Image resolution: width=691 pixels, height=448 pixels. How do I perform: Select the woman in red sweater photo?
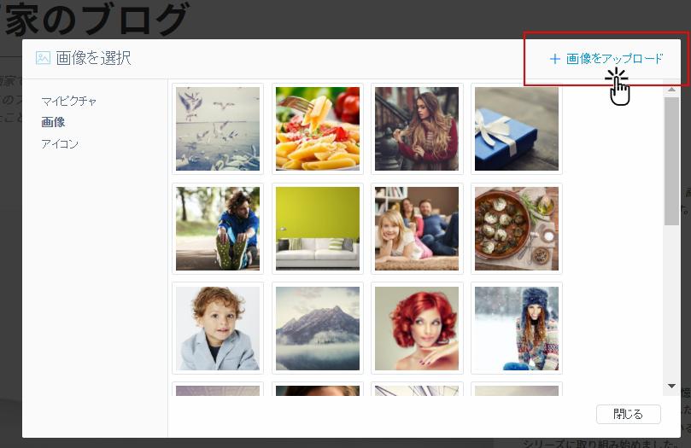point(417,129)
